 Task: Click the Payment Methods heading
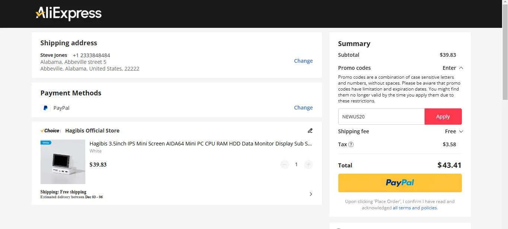71,93
